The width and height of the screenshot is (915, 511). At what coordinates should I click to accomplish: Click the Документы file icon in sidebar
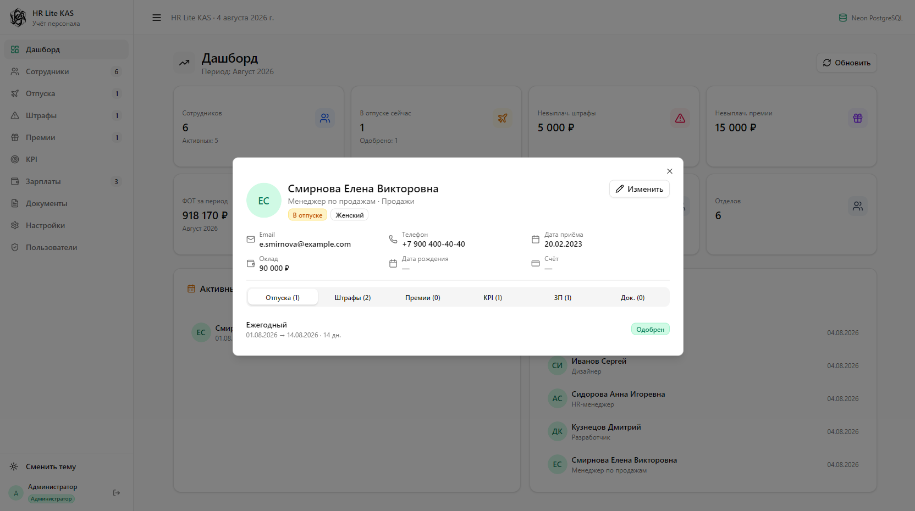[15, 203]
